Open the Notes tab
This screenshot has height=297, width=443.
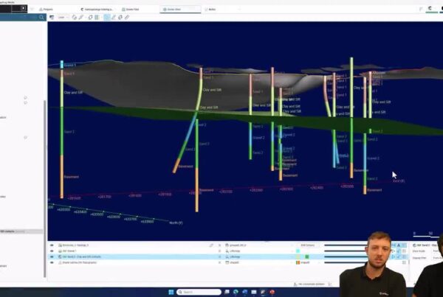pos(213,9)
